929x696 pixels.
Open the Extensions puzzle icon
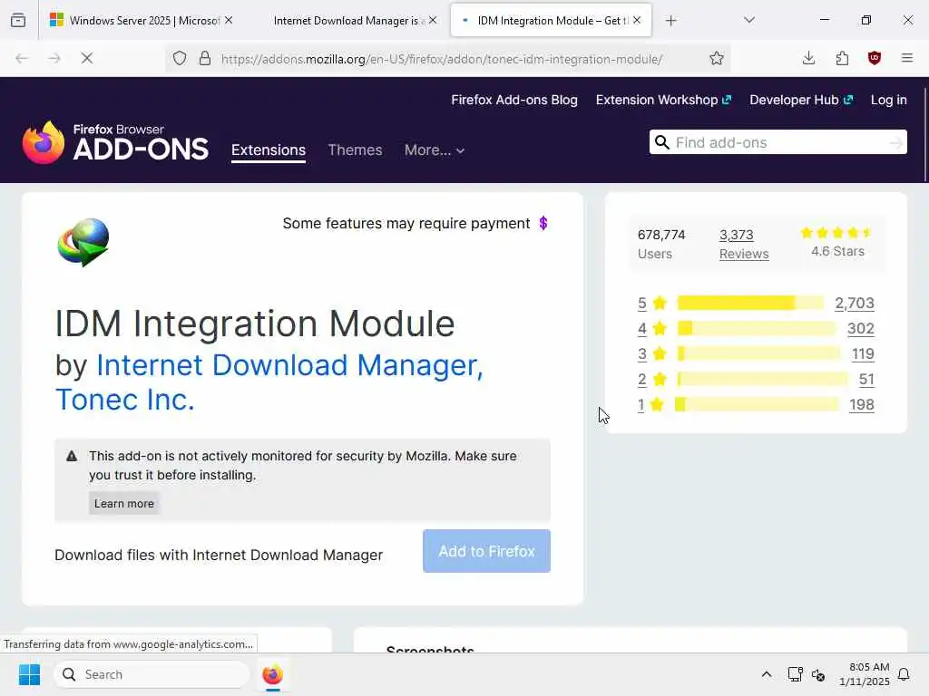coord(842,58)
